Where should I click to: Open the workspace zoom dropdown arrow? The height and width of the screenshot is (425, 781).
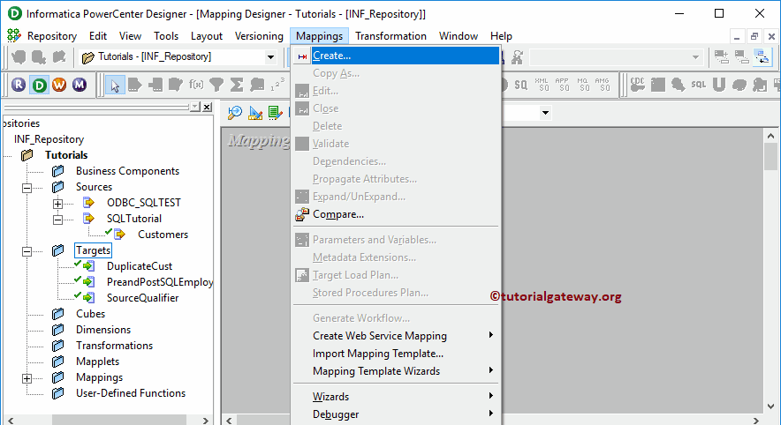[x=545, y=113]
